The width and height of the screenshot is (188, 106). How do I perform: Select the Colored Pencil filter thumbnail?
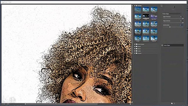tap(138, 9)
